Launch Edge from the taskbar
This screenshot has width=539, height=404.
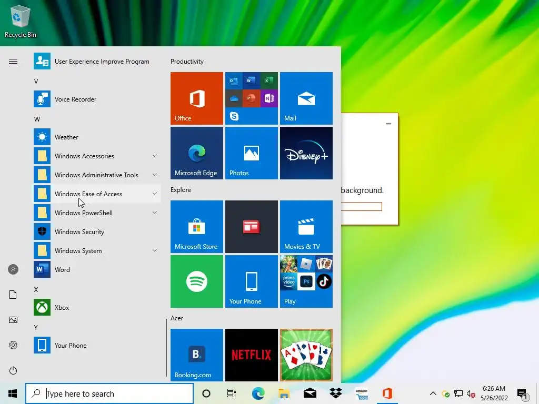click(258, 393)
